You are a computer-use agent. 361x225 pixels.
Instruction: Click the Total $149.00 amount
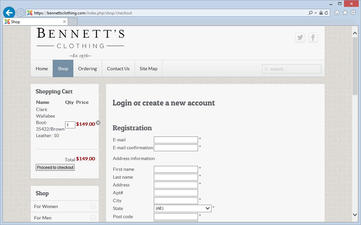86,159
